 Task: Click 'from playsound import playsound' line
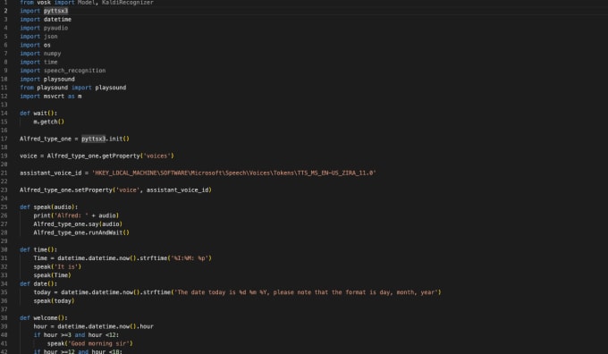73,88
